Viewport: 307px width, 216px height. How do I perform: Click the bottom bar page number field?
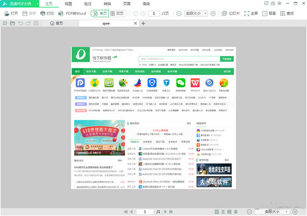pyautogui.click(x=145, y=212)
